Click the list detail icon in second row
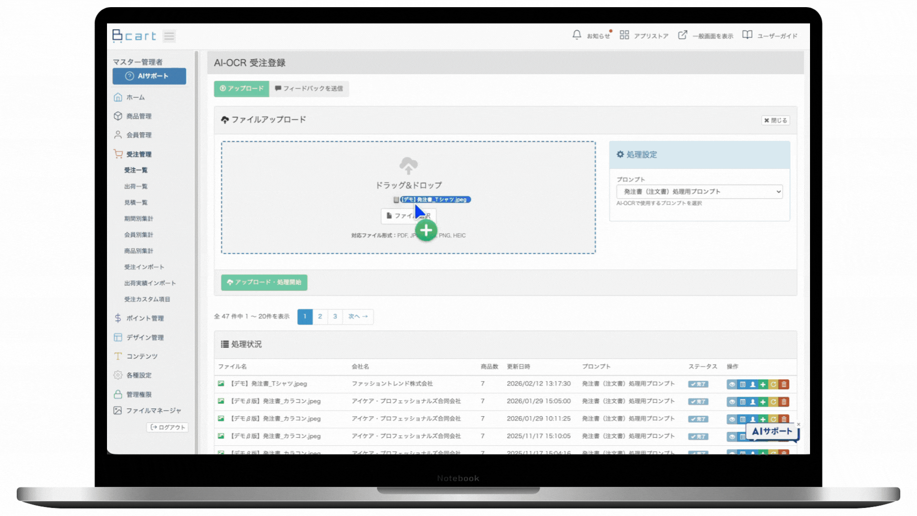The height and width of the screenshot is (516, 917). pos(742,402)
